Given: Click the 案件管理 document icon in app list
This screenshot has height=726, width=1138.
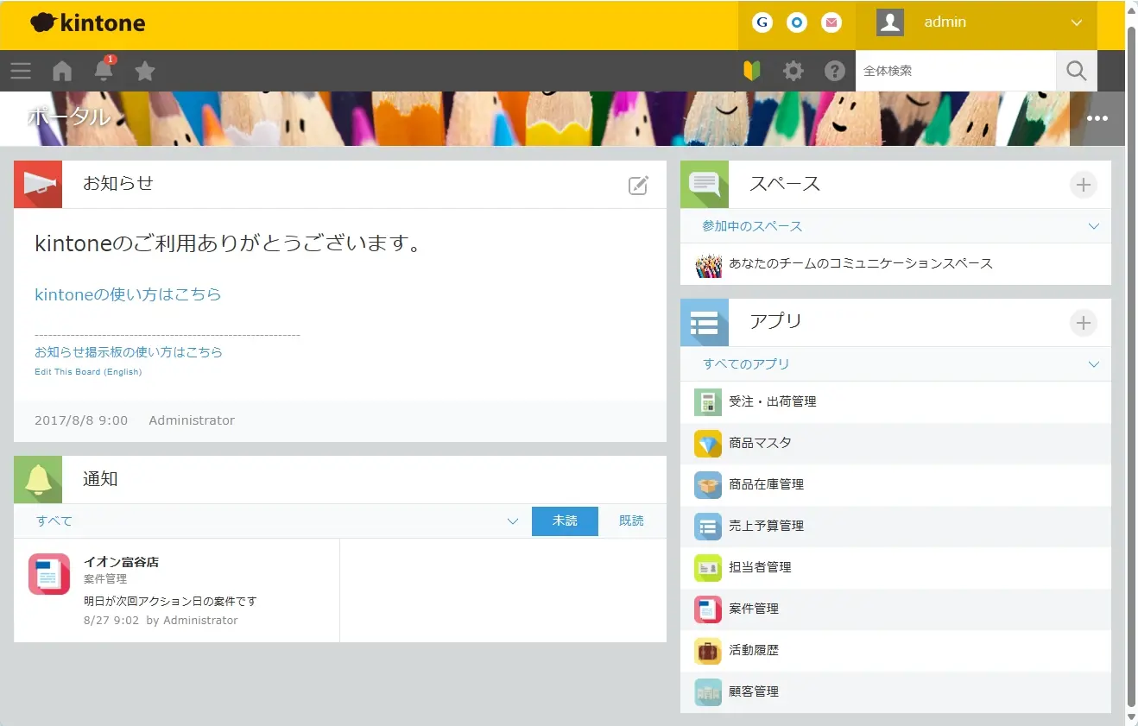Looking at the screenshot, I should tap(708, 609).
